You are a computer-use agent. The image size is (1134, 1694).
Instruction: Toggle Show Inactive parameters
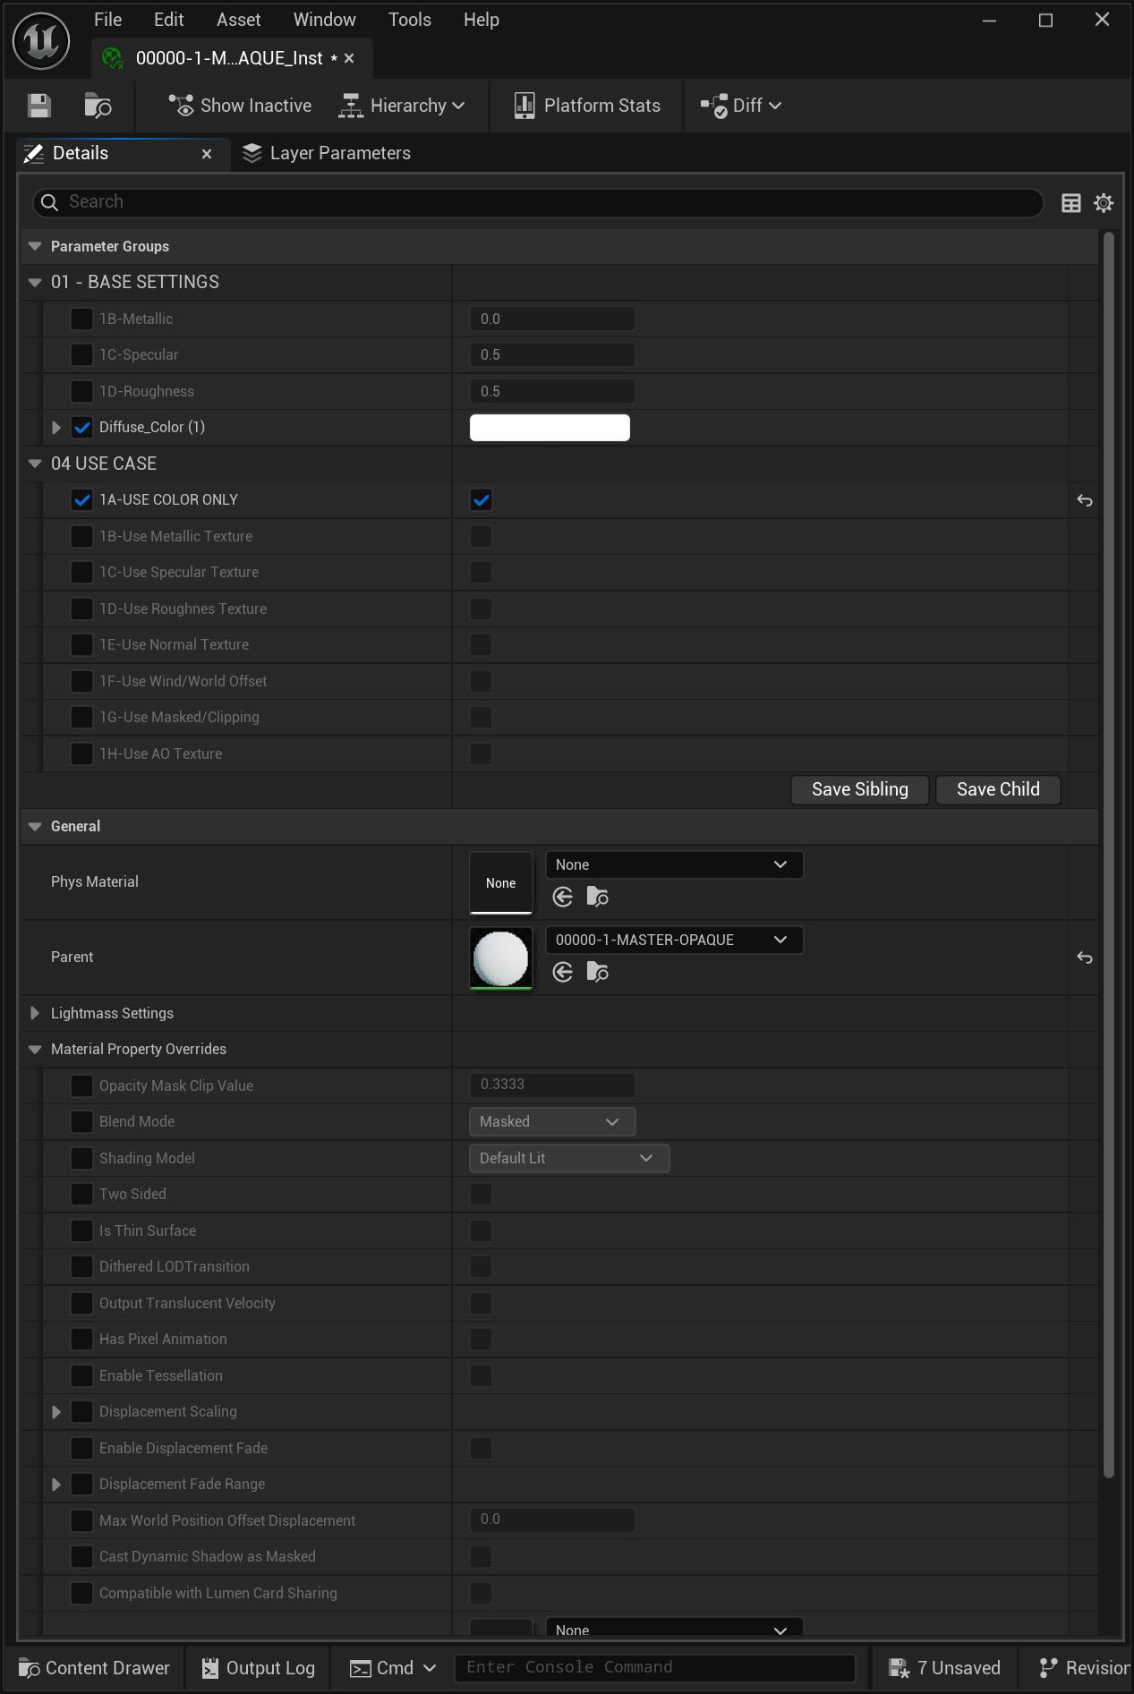click(x=240, y=106)
